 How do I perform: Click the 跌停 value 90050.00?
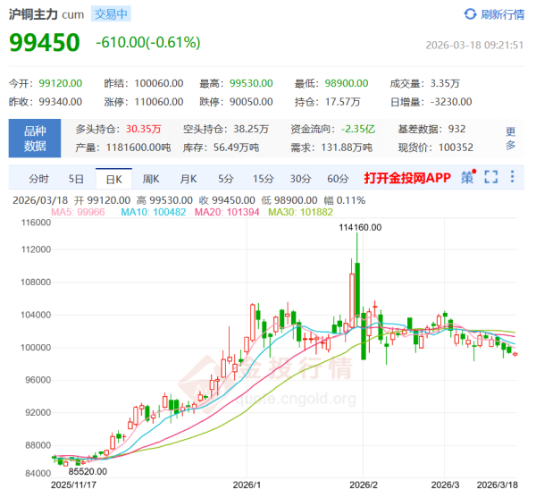tap(251, 102)
